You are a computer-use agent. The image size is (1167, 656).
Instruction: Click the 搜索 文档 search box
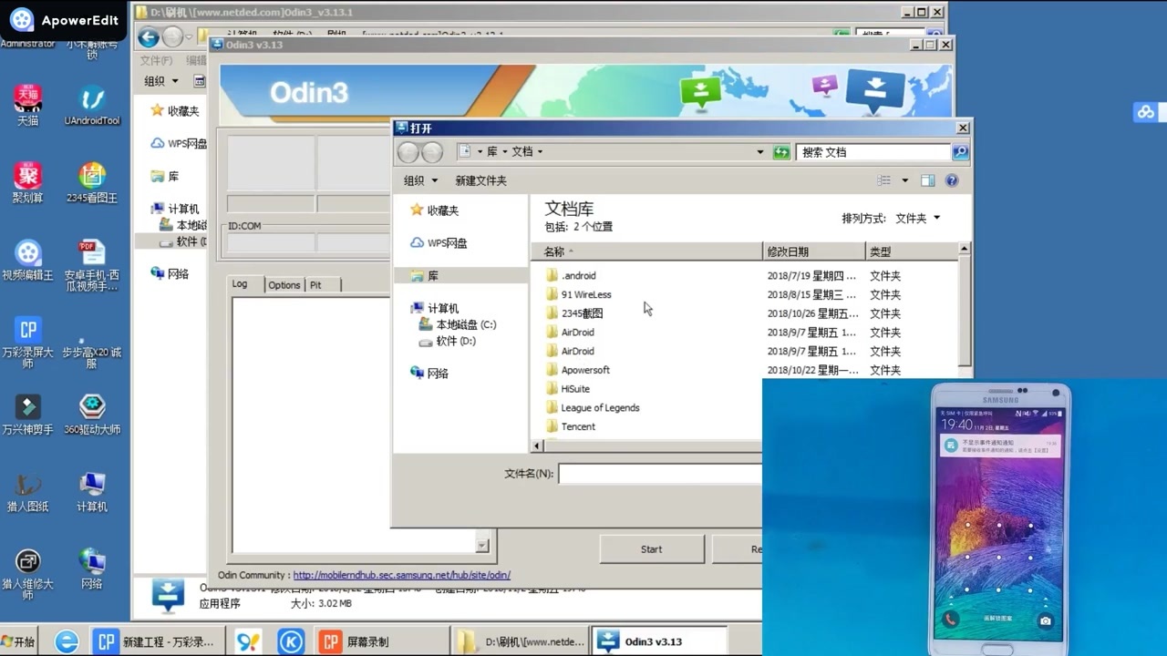point(873,152)
